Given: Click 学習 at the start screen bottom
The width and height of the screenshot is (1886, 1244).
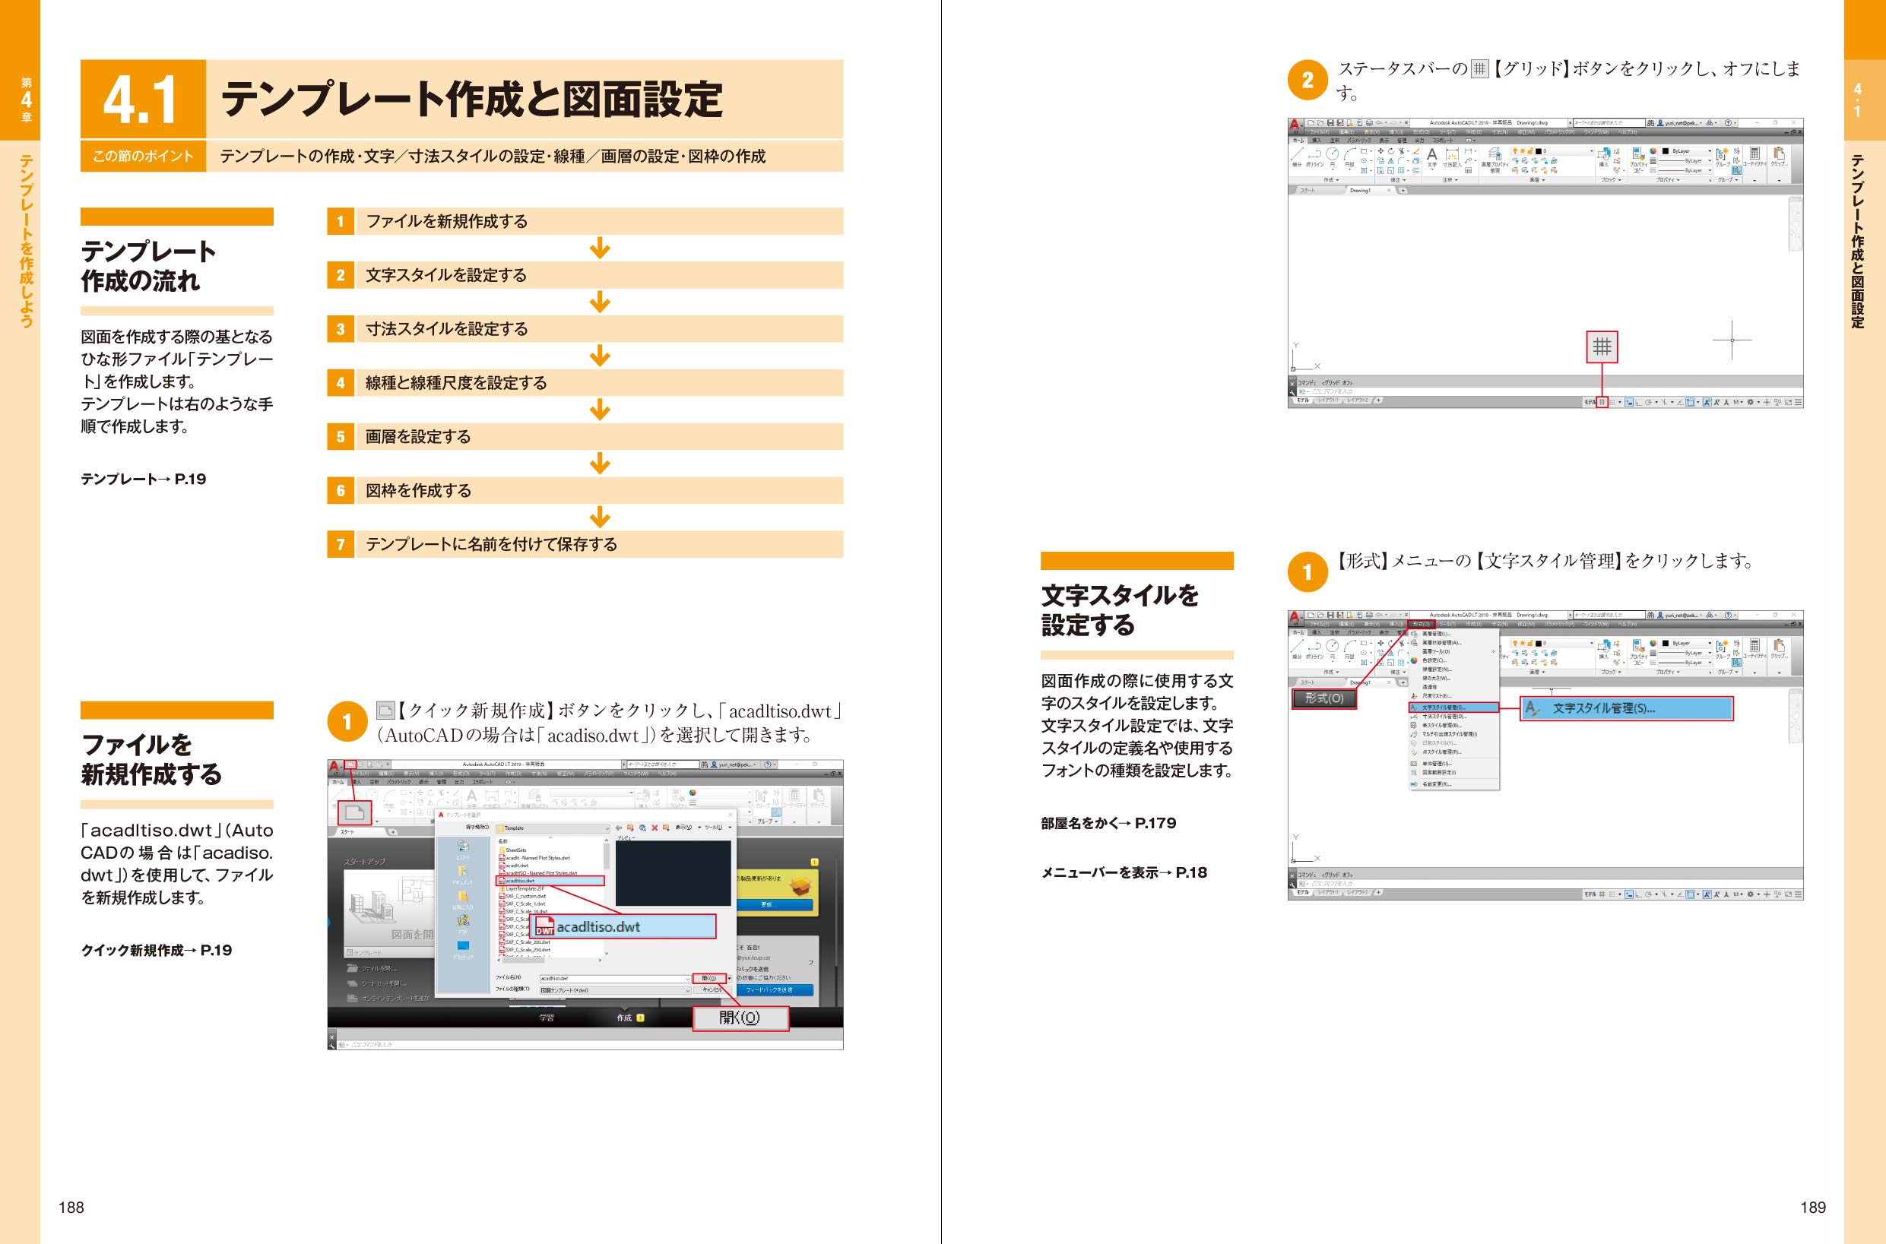Looking at the screenshot, I should click(x=547, y=1018).
